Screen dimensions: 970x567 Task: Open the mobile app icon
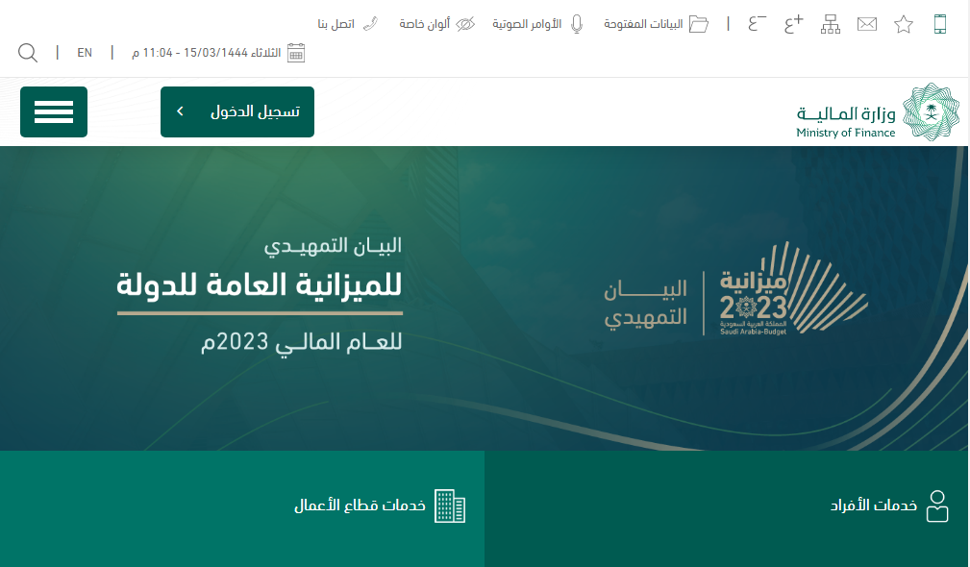click(x=939, y=24)
